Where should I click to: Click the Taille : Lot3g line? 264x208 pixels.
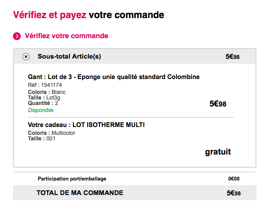pyautogui.click(x=44, y=98)
